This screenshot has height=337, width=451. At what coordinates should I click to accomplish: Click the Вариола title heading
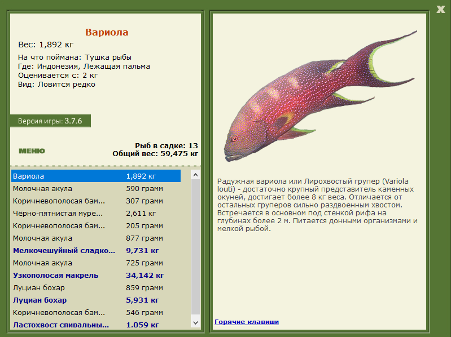click(x=107, y=32)
